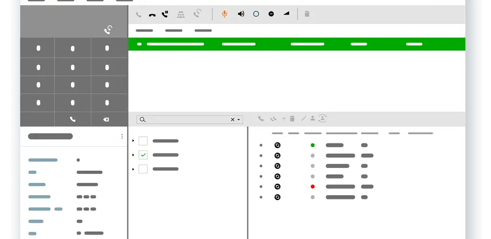Check the first group checkbox in the tree
The width and height of the screenshot is (491, 239).
[x=143, y=141]
